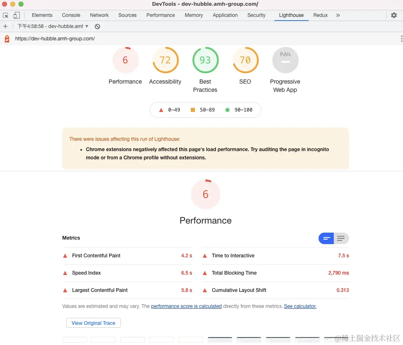Maximize the DevTools window green button
The image size is (403, 345).
point(21,4)
